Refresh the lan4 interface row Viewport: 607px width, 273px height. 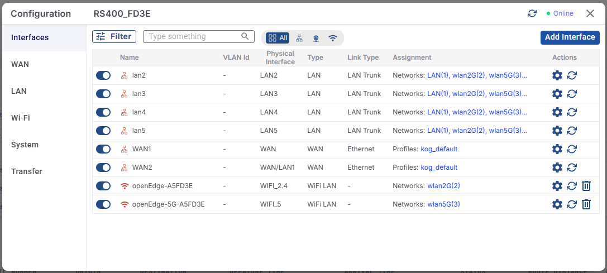pyautogui.click(x=571, y=112)
